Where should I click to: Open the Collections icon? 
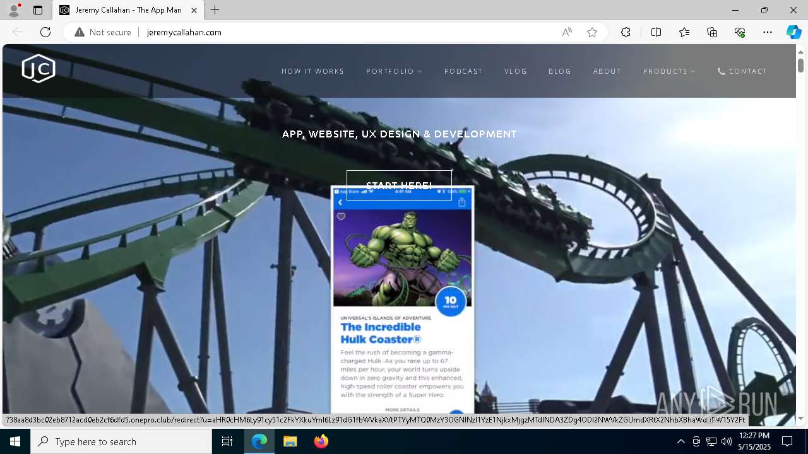712,32
